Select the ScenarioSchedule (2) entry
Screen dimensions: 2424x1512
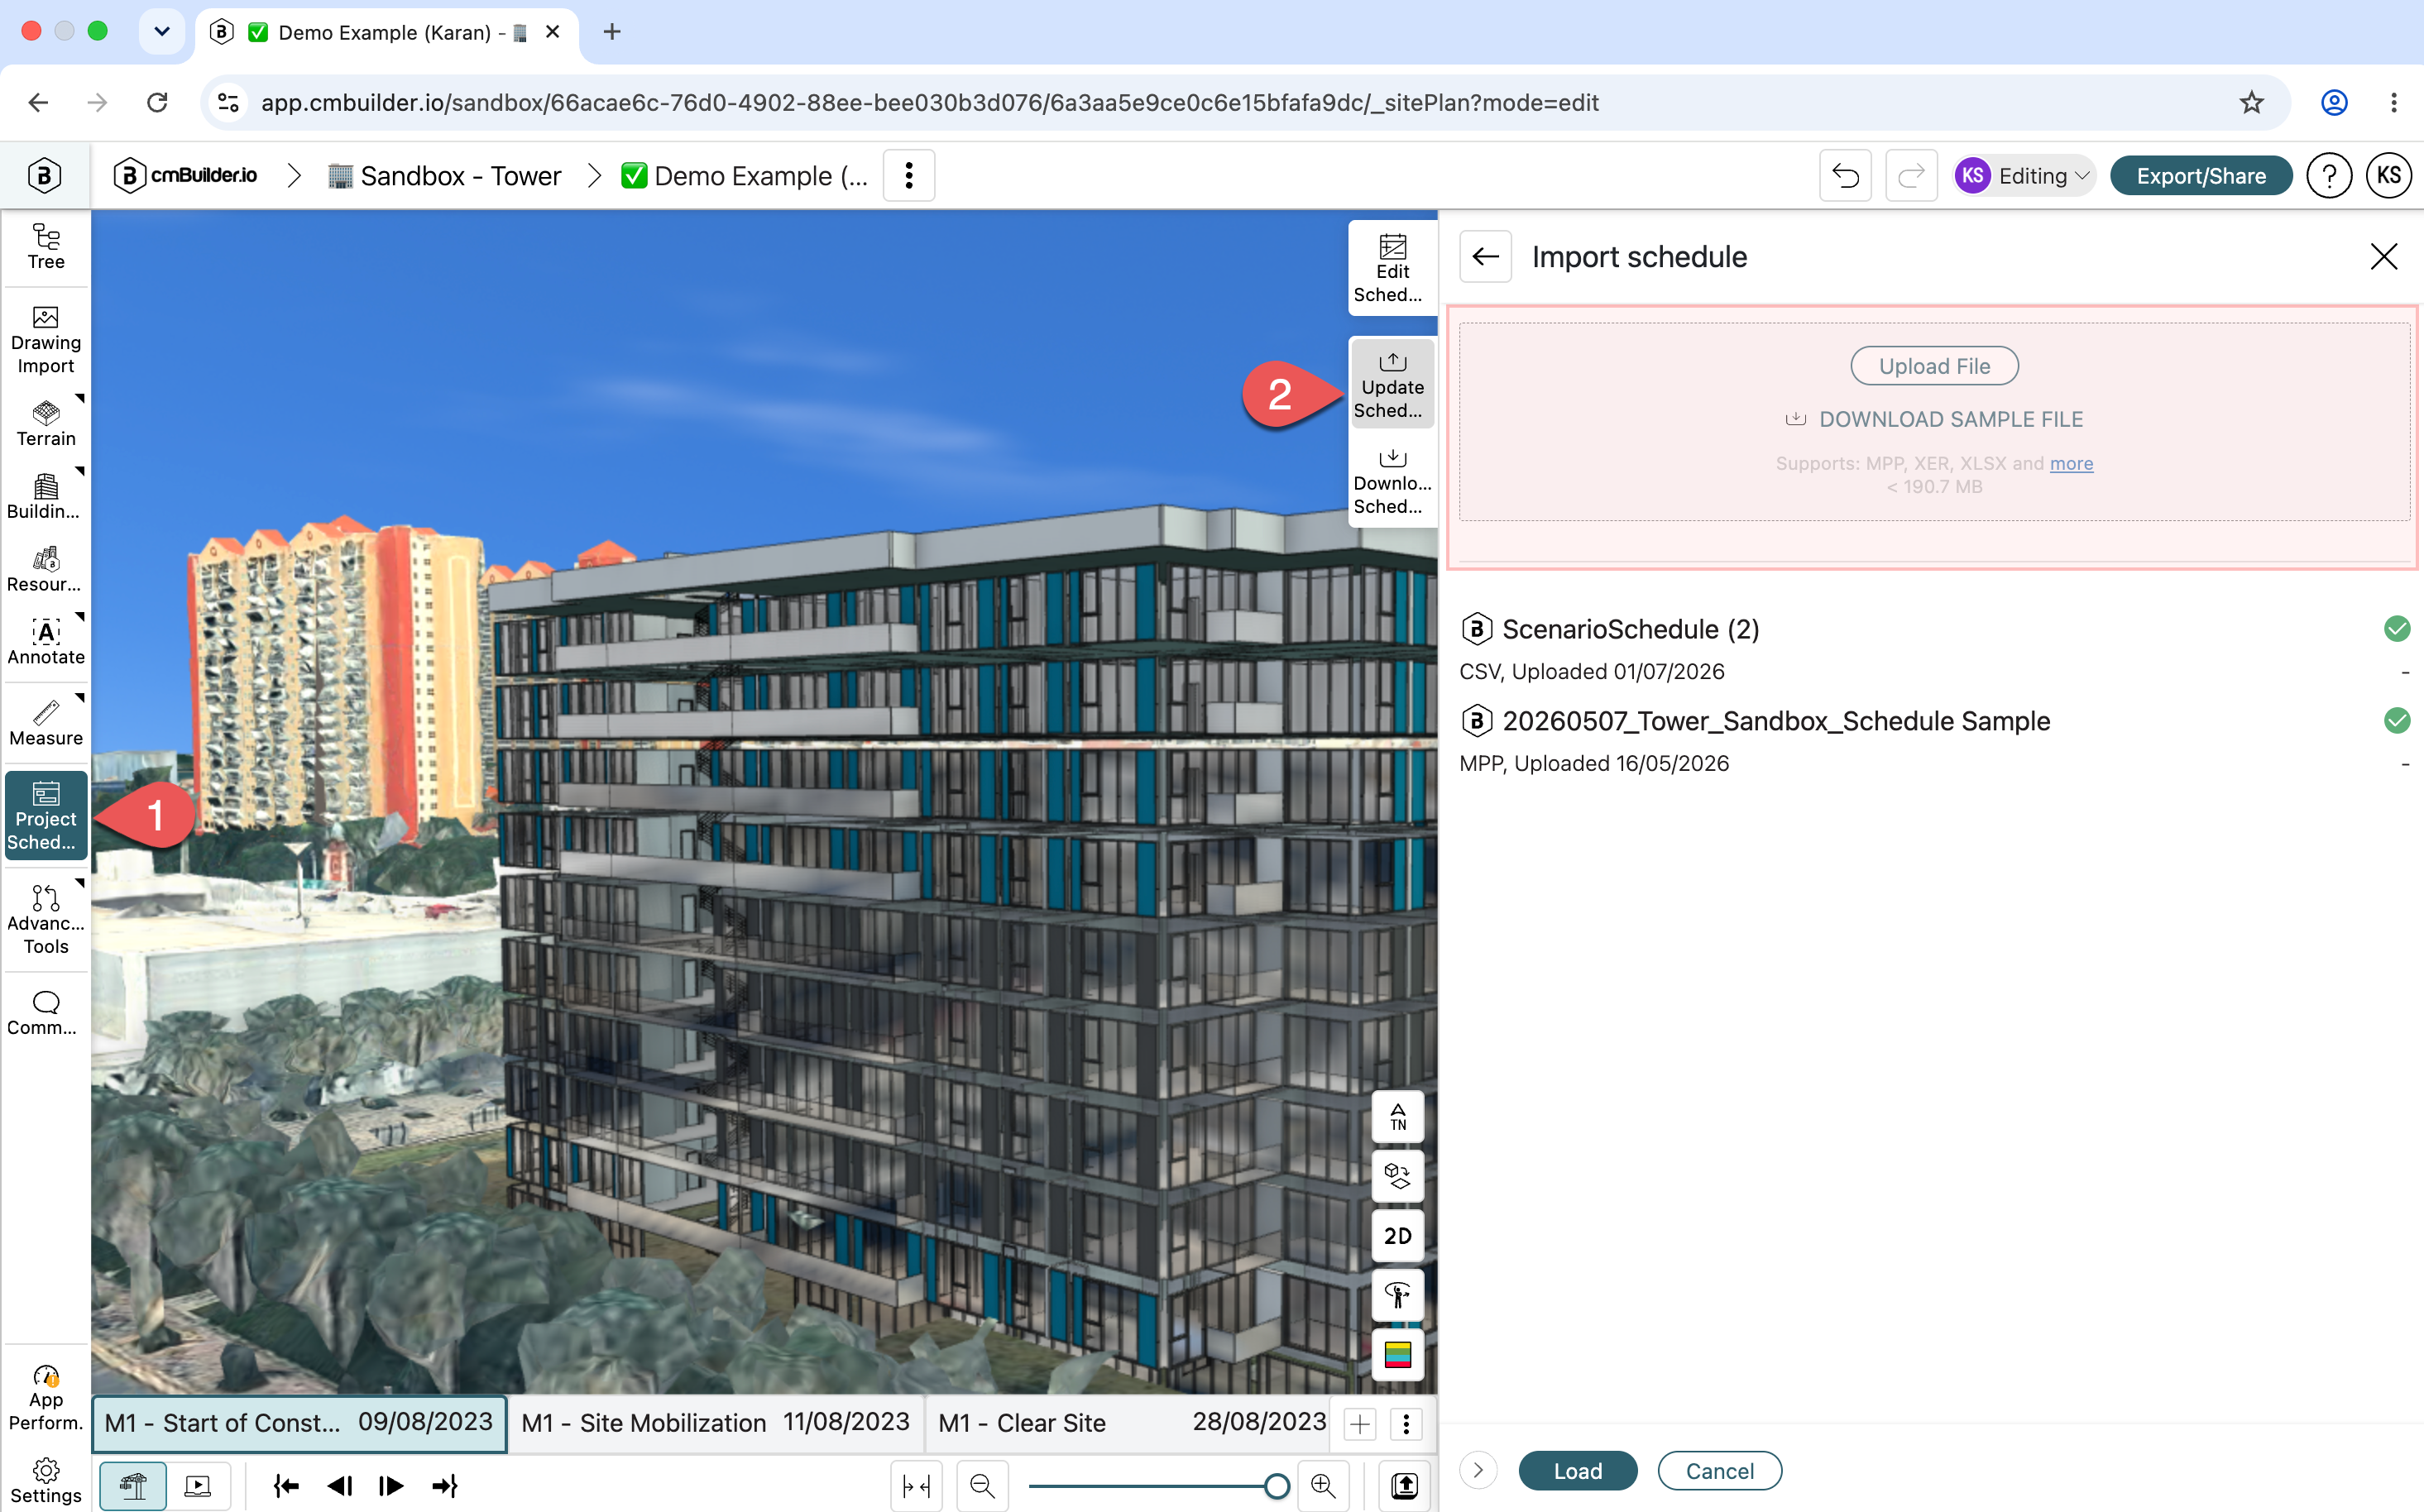coord(1934,648)
